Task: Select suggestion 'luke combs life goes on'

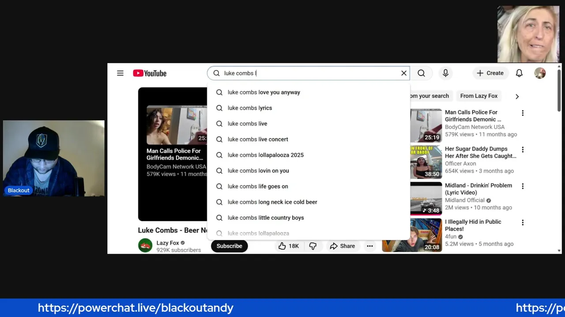Action: (309, 186)
